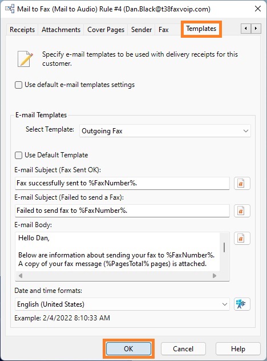Open the Attachments tab
The width and height of the screenshot is (267, 361).
[61, 30]
